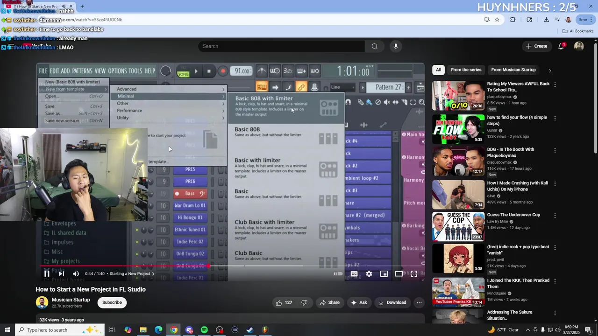This screenshot has width=598, height=336.
Task: Open YouTube notifications bell
Action: pyautogui.click(x=561, y=46)
